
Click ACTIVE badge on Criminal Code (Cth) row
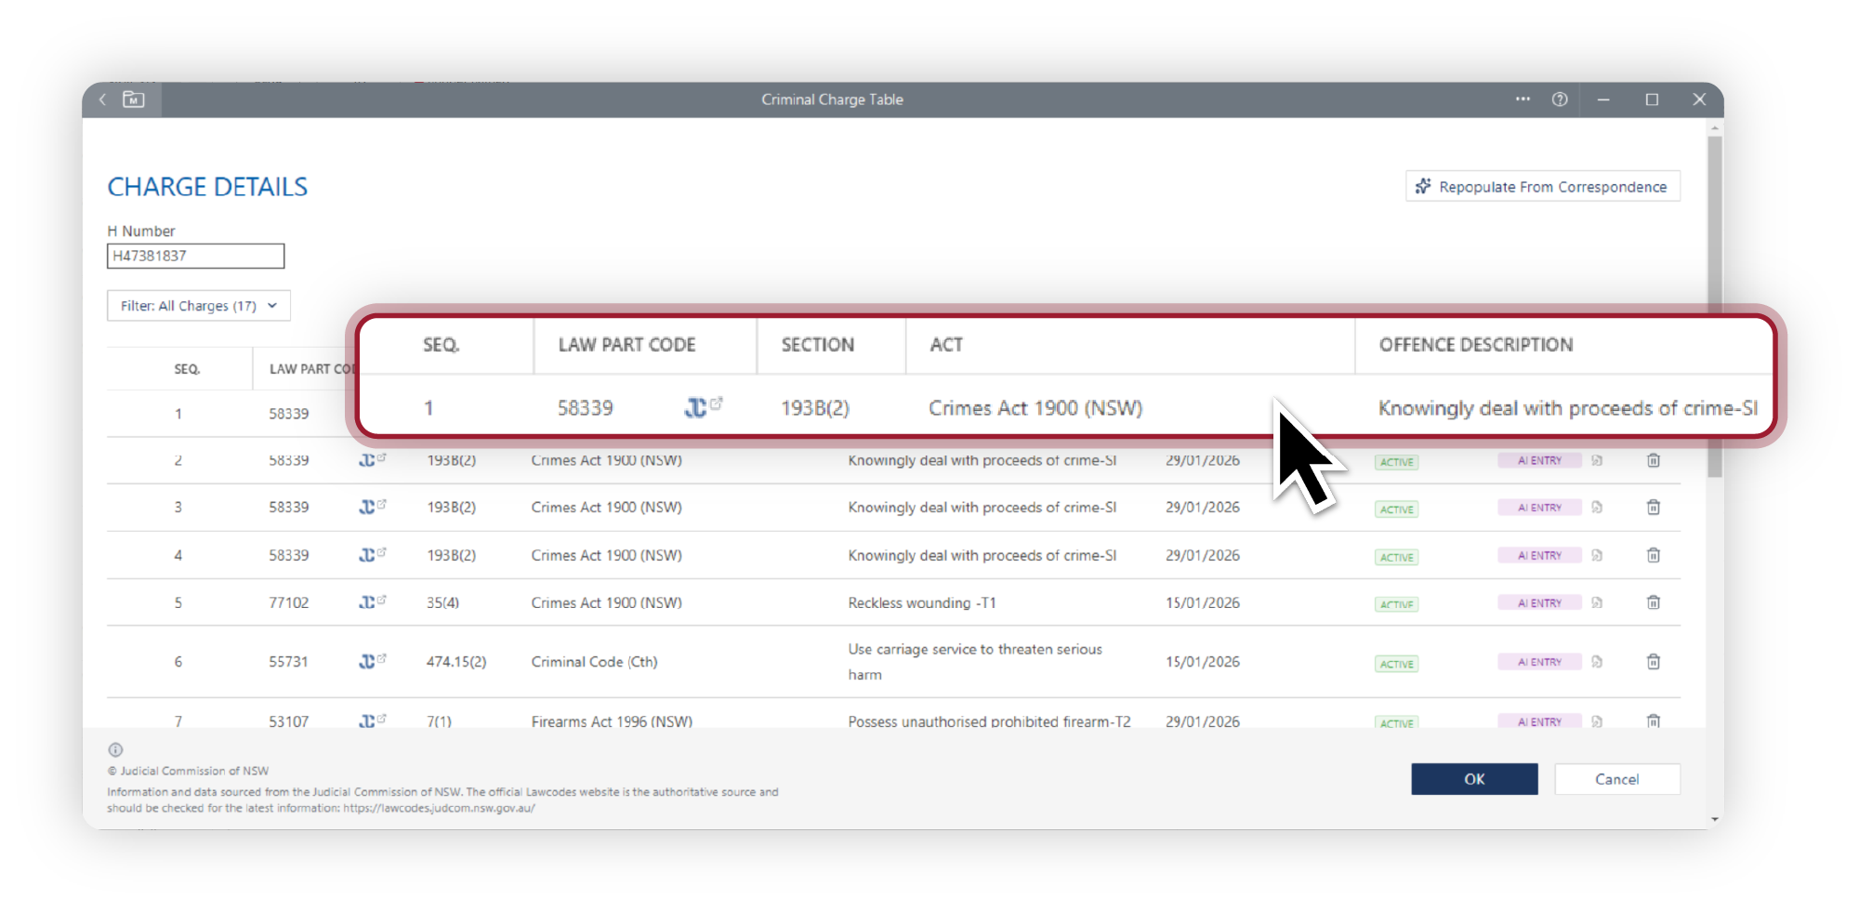point(1396,664)
